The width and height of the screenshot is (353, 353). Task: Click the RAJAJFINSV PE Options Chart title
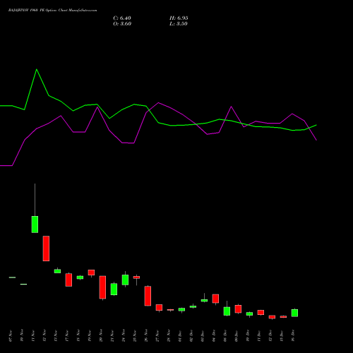pos(52,11)
